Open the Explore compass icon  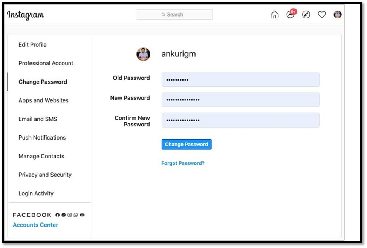point(306,15)
